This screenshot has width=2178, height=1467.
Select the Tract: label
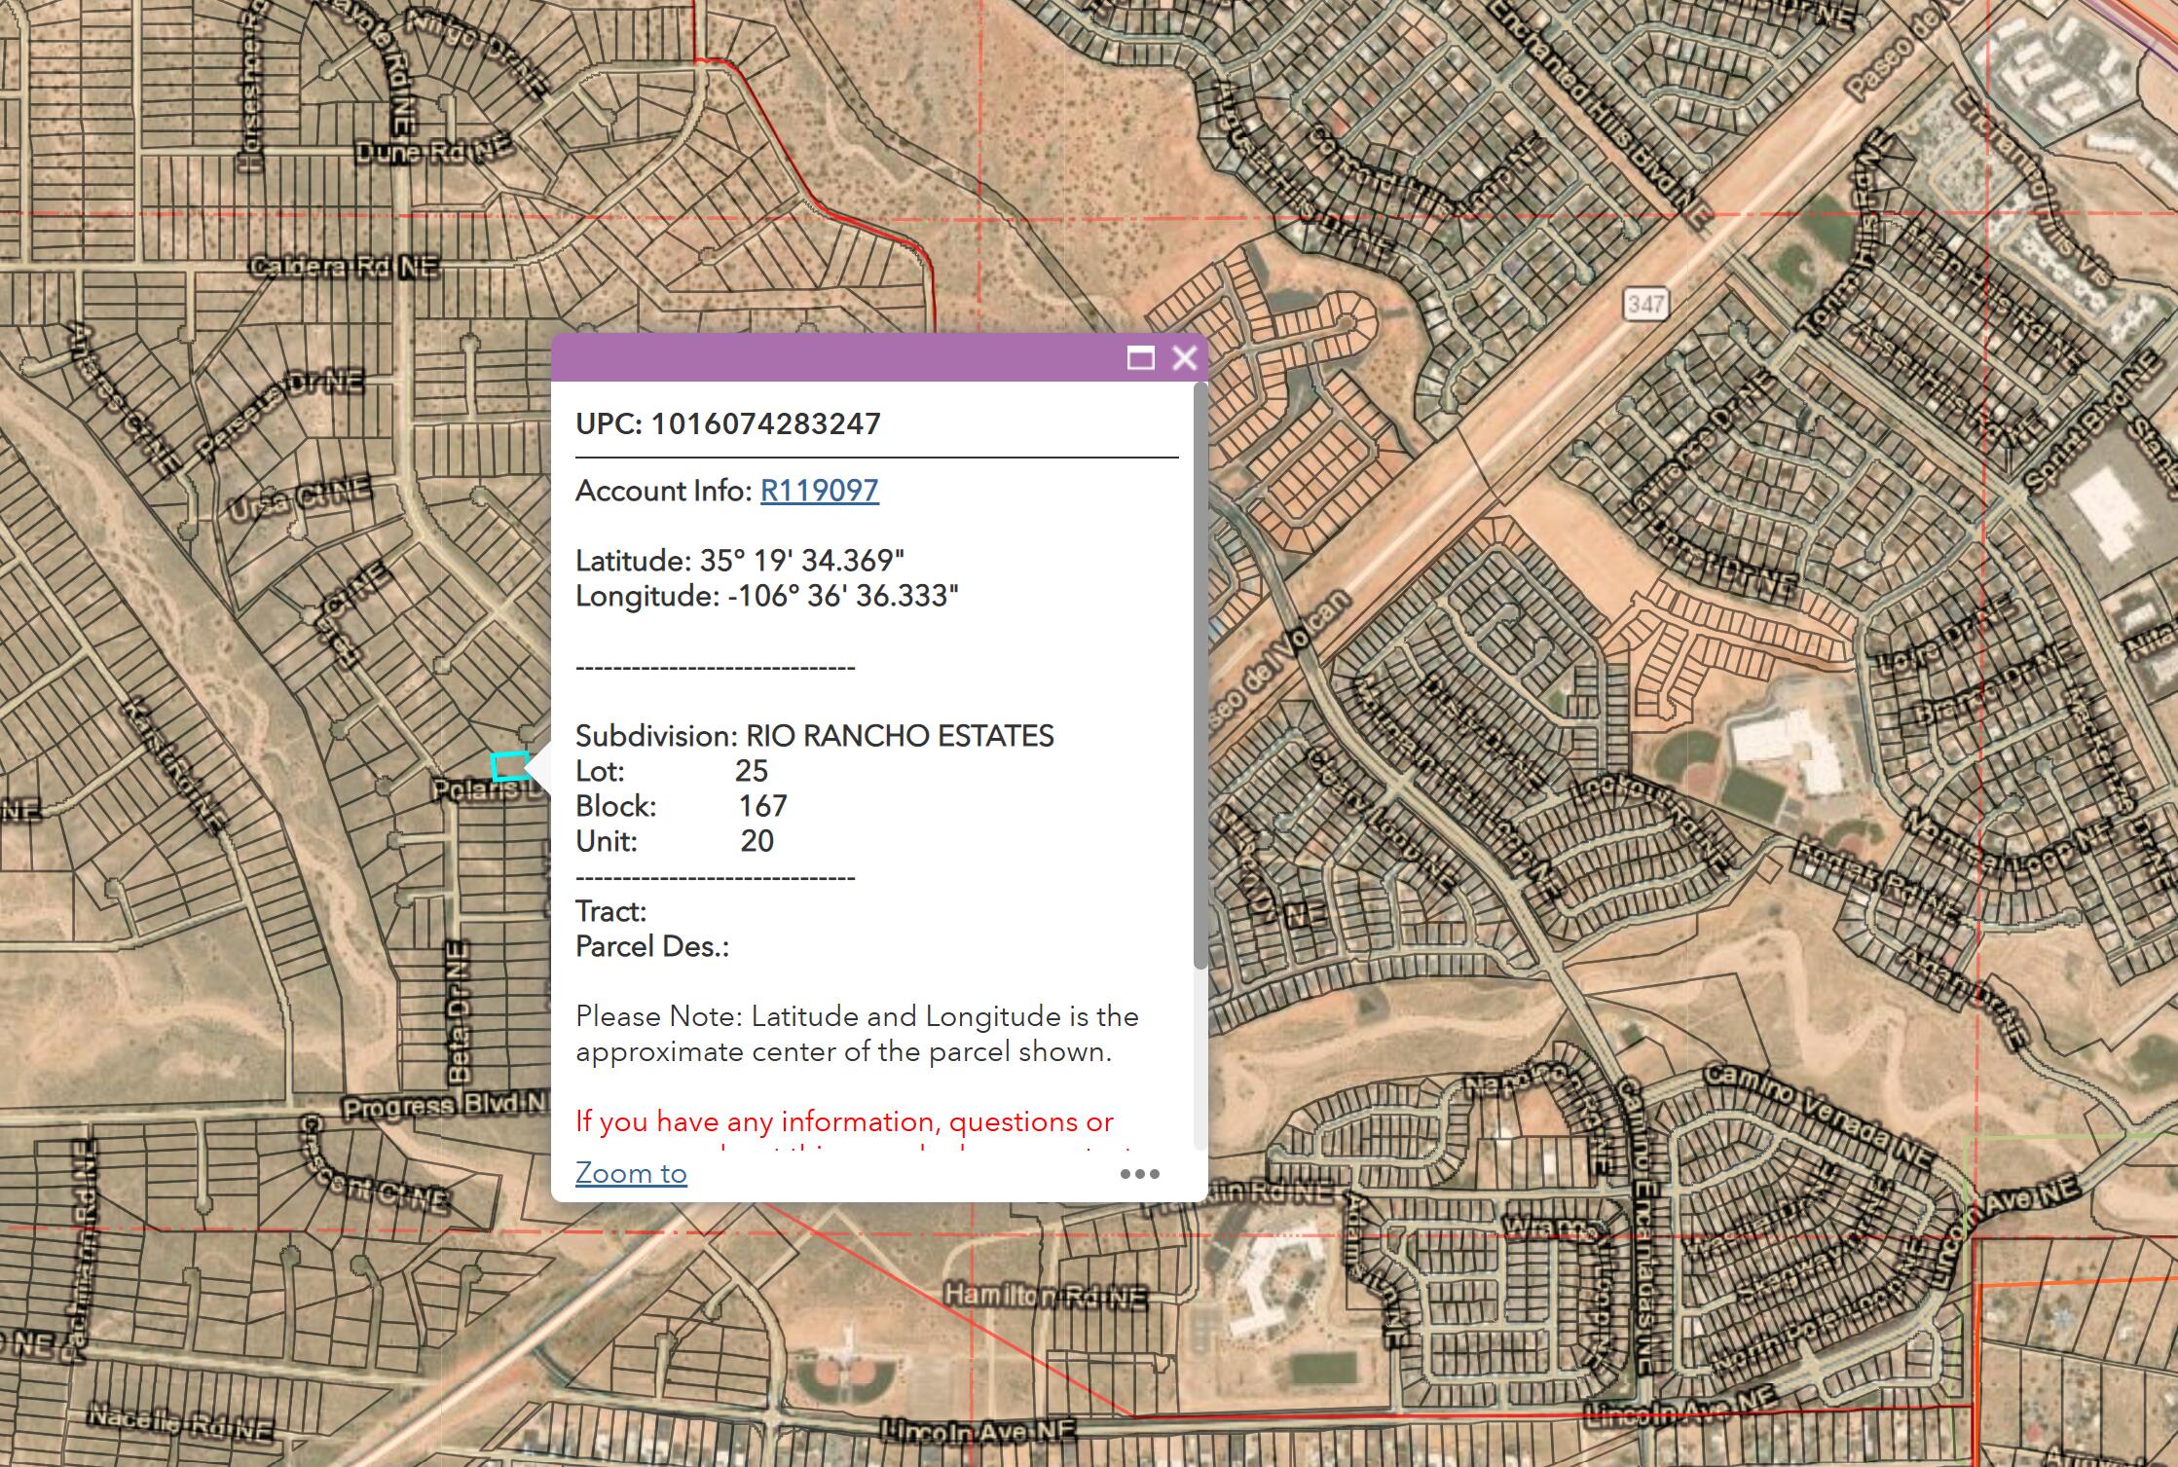pyautogui.click(x=611, y=911)
